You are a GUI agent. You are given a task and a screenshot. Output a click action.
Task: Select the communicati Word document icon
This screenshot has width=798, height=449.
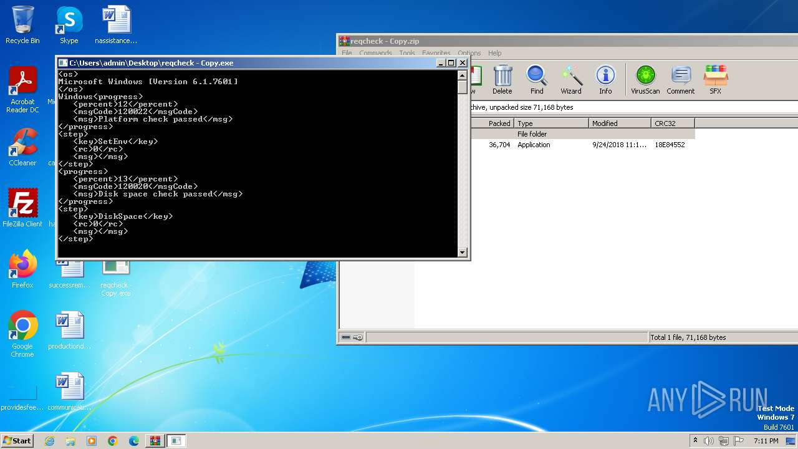pos(69,392)
